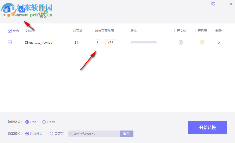Open converted file for ZBrush pdf row
The width and height of the screenshot is (235, 143).
tap(181, 42)
